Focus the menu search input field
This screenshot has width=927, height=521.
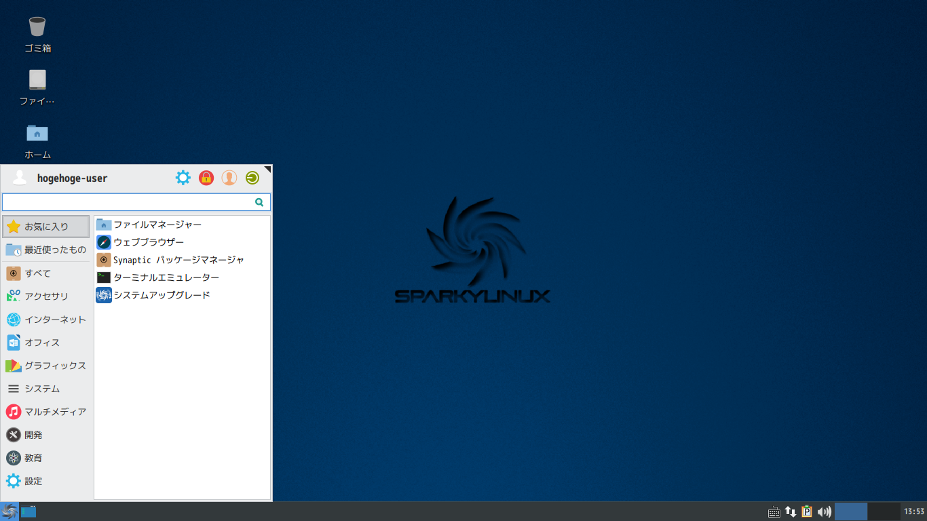point(136,202)
